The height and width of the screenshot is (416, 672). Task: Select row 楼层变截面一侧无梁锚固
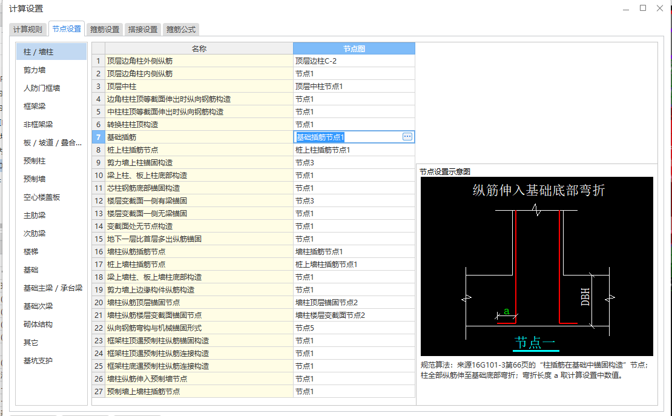click(199, 214)
